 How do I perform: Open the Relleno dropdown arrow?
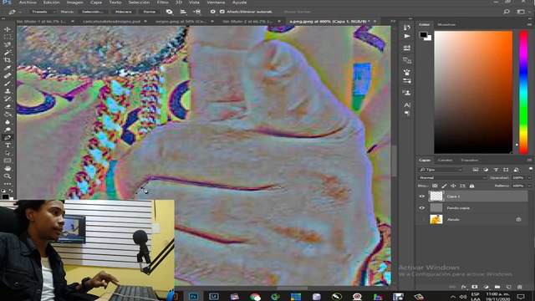point(529,186)
